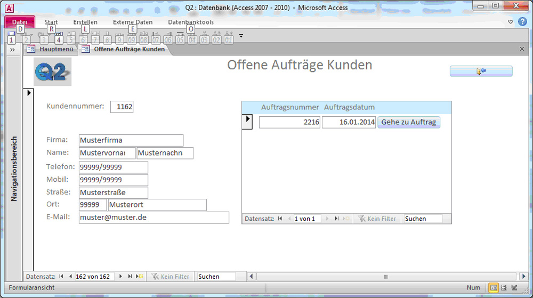
Task: Open Microsoft Access help
Action: [x=522, y=22]
